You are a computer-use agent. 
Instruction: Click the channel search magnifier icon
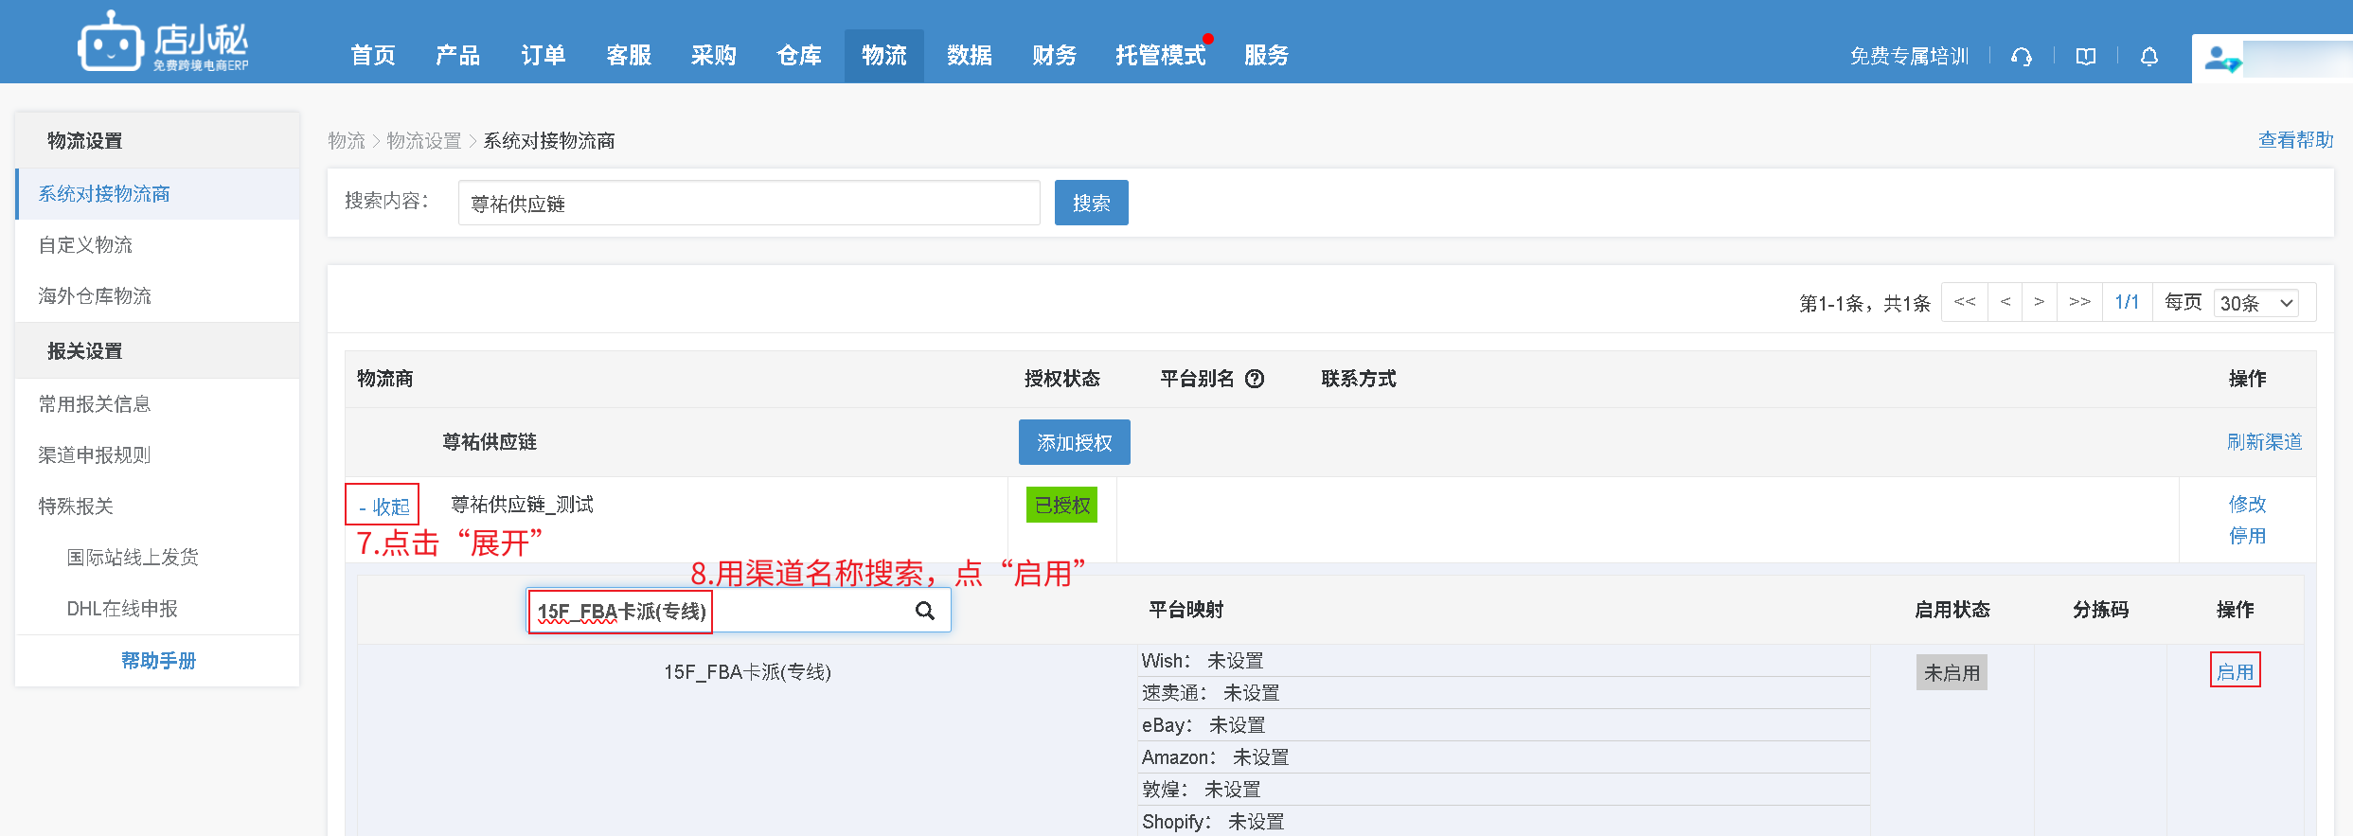pos(925,611)
